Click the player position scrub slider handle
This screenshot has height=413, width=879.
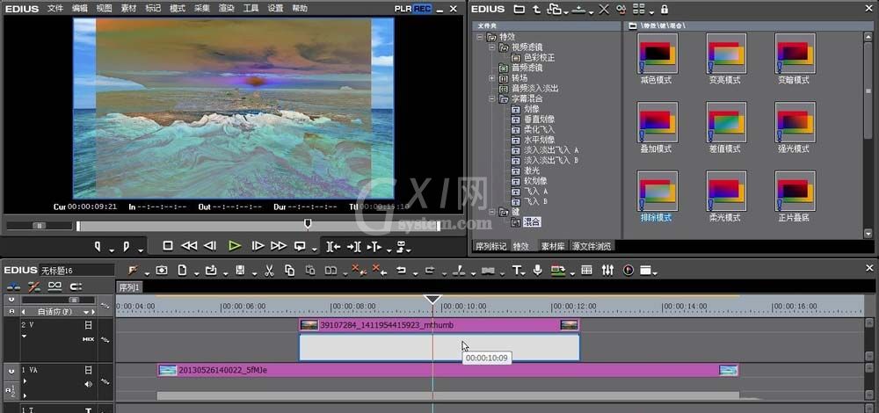(307, 224)
